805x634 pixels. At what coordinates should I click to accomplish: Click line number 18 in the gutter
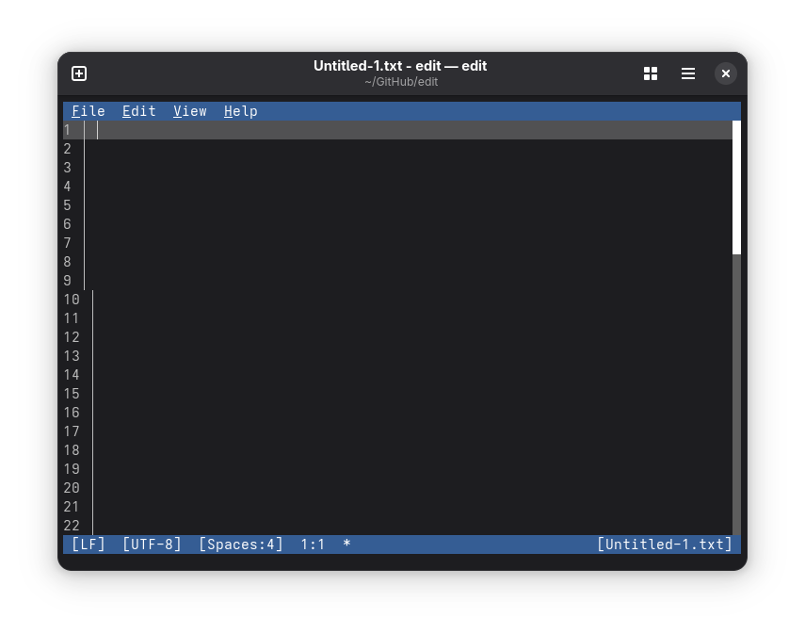click(x=72, y=450)
